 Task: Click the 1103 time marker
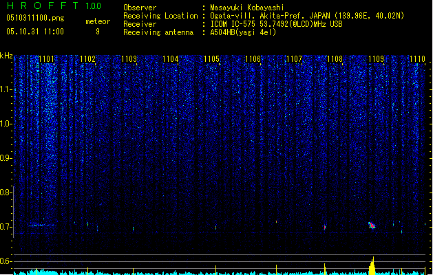click(x=129, y=59)
